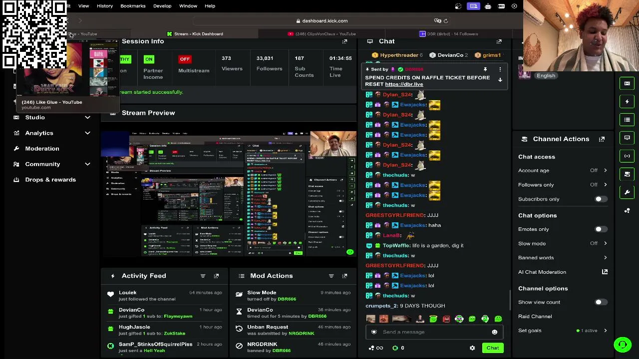639x359 pixels.
Task: Expand the Studio sidebar section
Action: (87, 117)
